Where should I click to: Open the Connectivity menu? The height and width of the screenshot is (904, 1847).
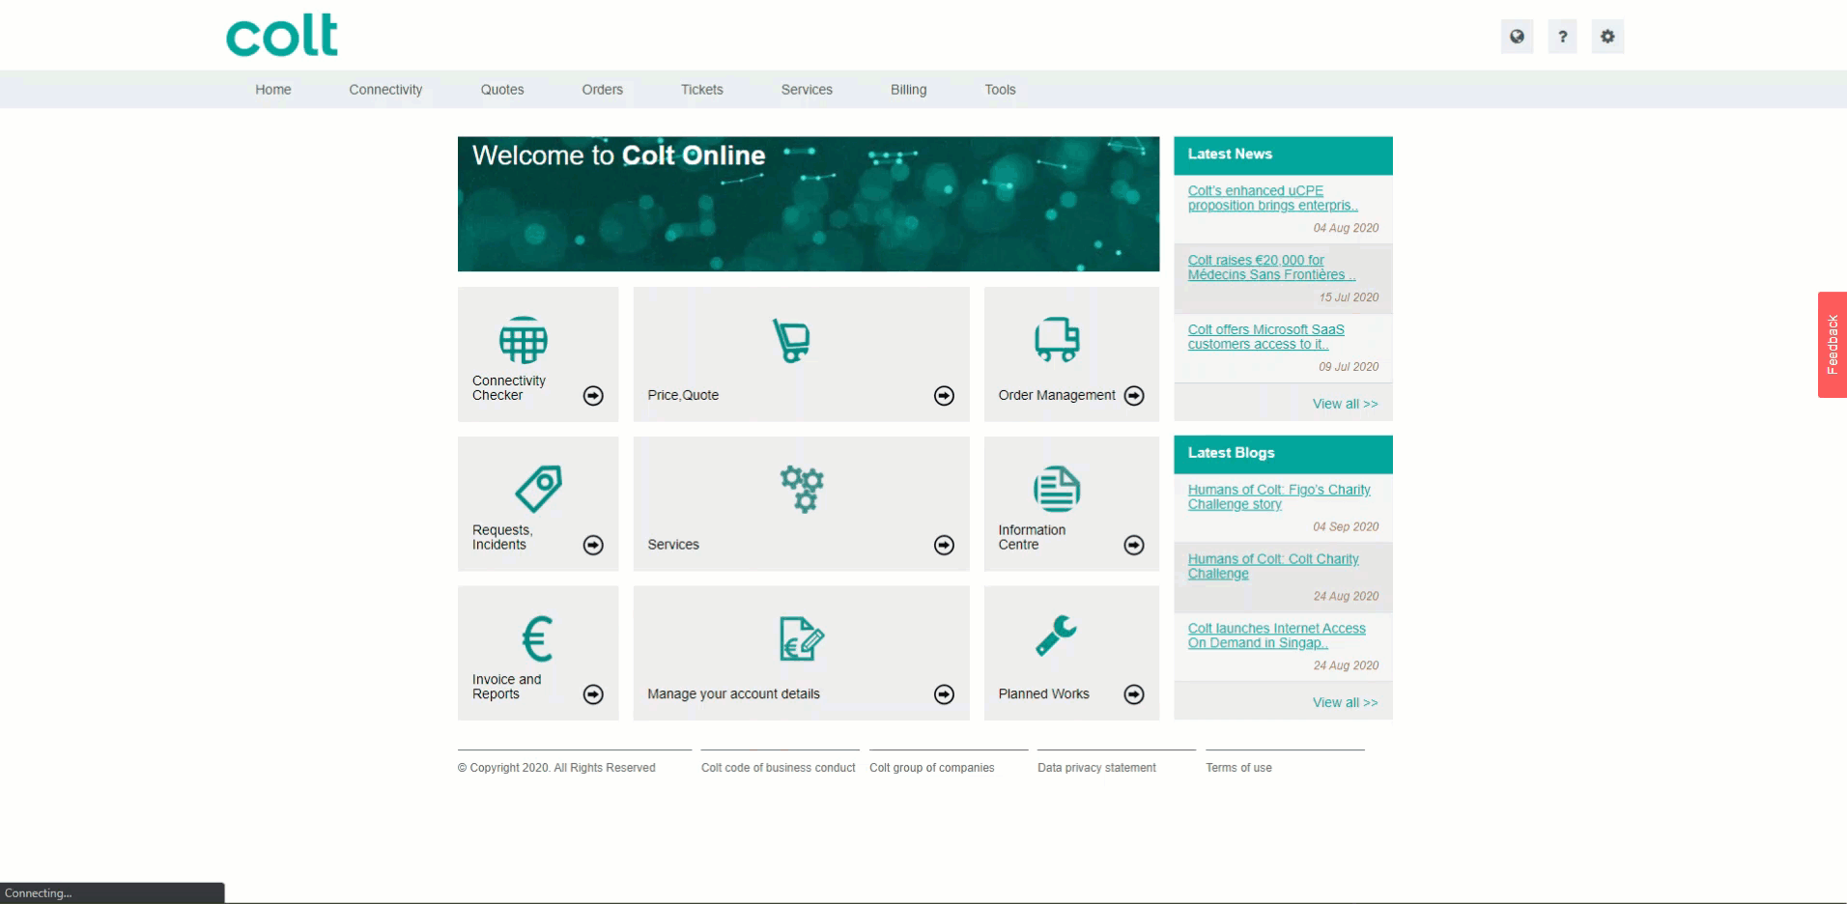(x=385, y=90)
